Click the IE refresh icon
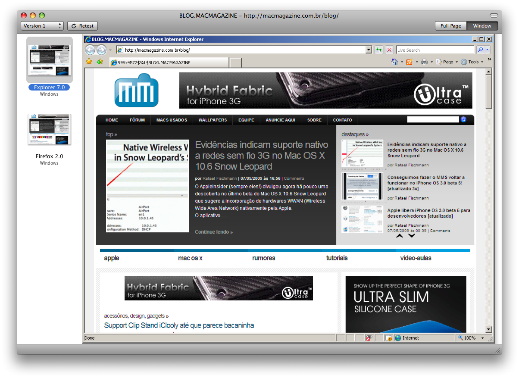 point(378,50)
